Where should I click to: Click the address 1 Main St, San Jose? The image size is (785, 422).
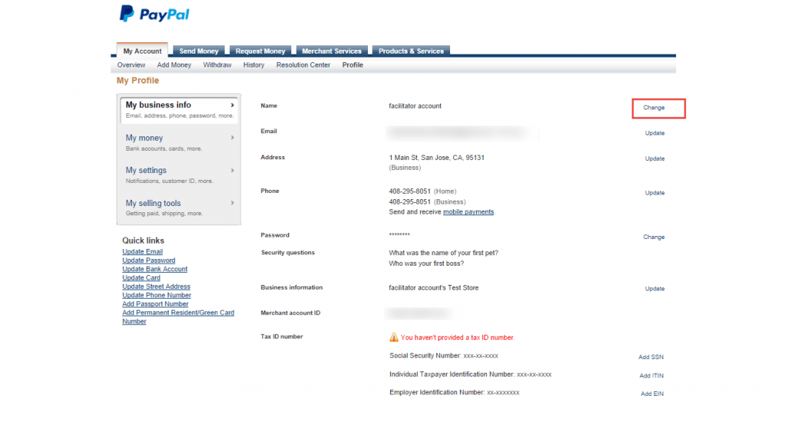436,158
